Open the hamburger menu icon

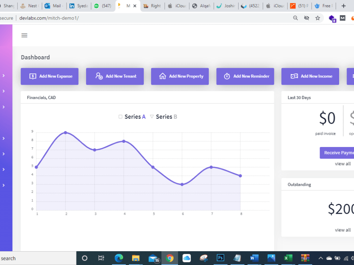click(24, 35)
